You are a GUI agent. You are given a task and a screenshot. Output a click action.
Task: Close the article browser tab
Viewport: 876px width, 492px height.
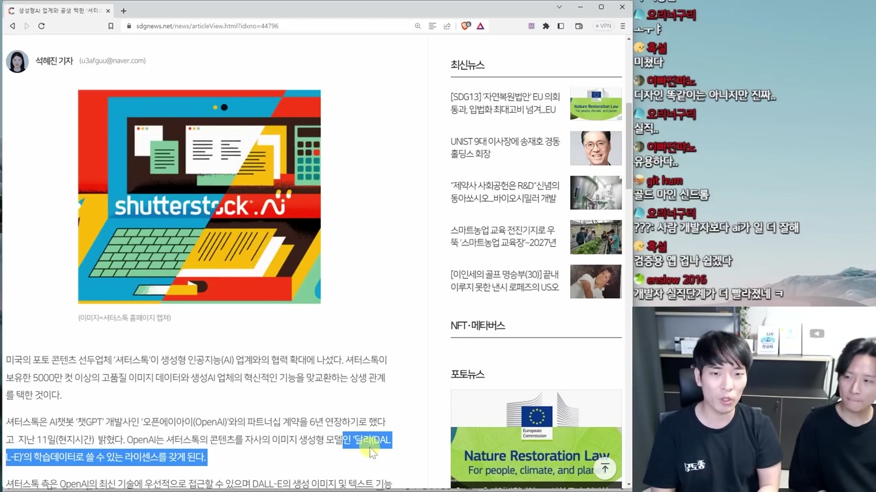(x=108, y=10)
